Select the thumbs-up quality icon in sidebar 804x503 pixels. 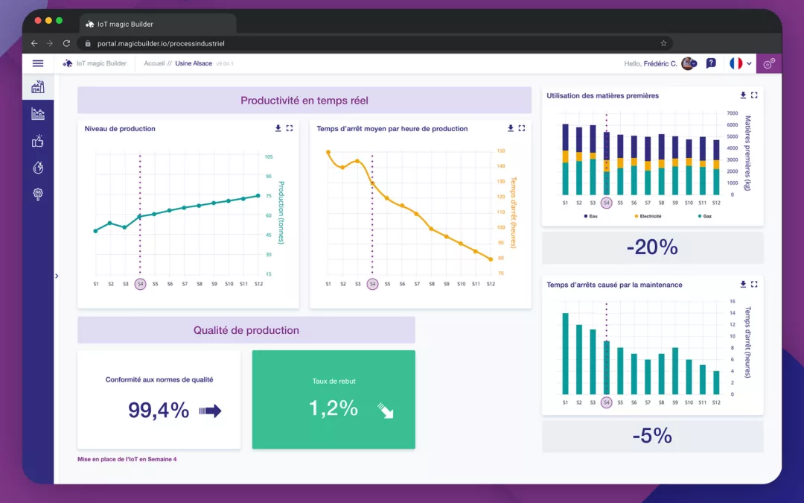tap(38, 141)
